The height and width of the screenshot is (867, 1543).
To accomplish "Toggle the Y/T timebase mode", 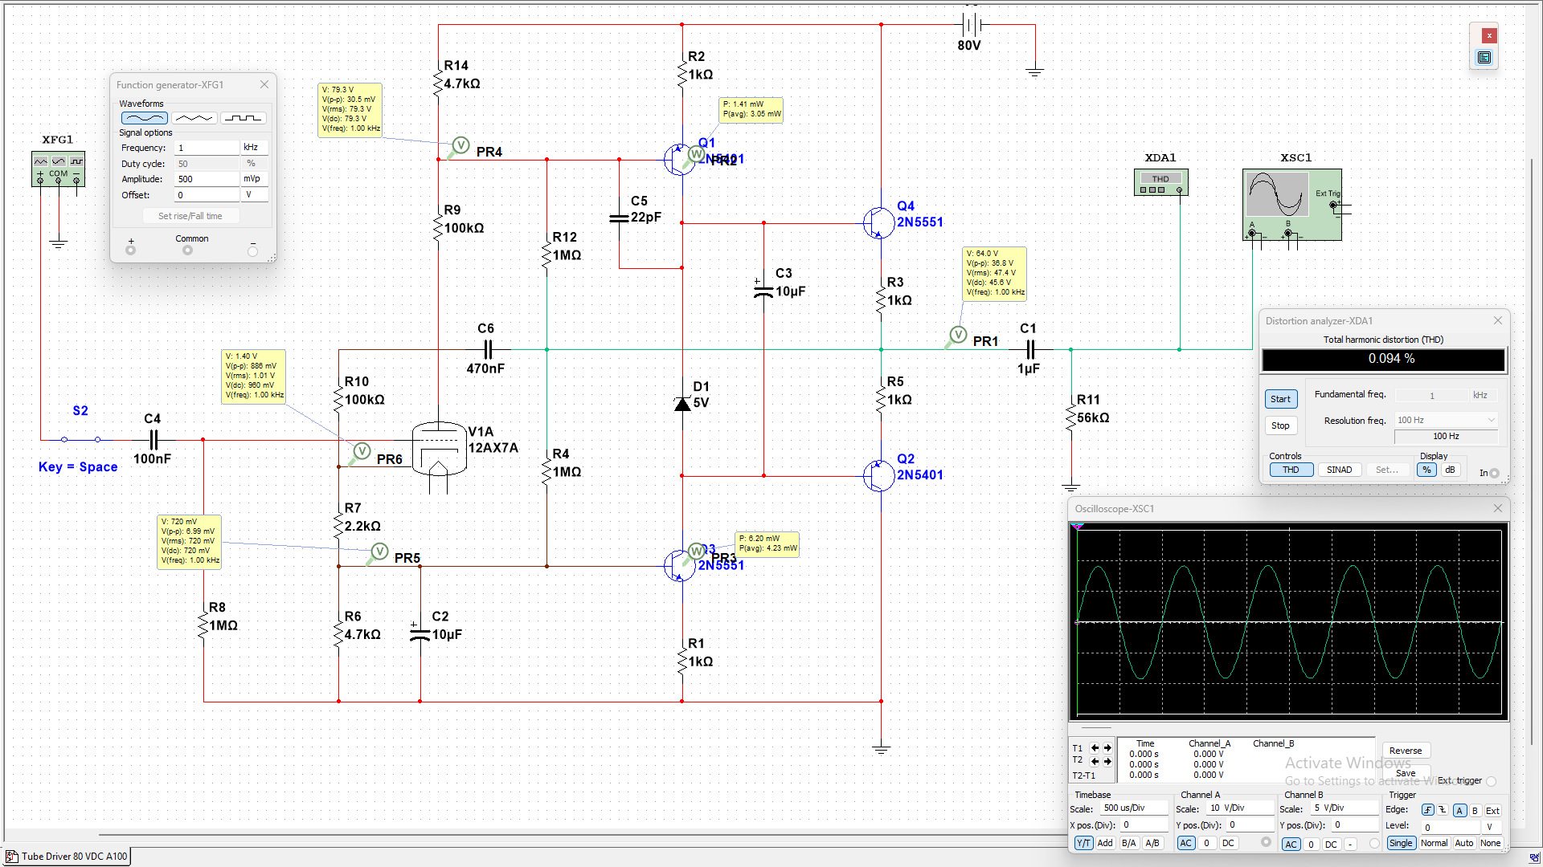I will 1083,843.
